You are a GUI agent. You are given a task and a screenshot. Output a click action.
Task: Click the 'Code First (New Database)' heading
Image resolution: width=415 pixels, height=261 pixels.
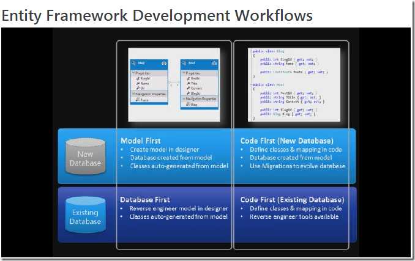click(286, 141)
